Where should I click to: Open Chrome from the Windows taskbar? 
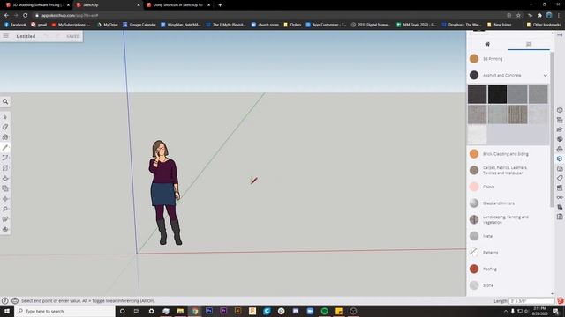[194, 311]
